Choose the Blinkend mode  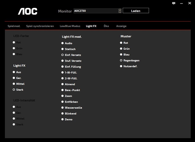point(69,113)
